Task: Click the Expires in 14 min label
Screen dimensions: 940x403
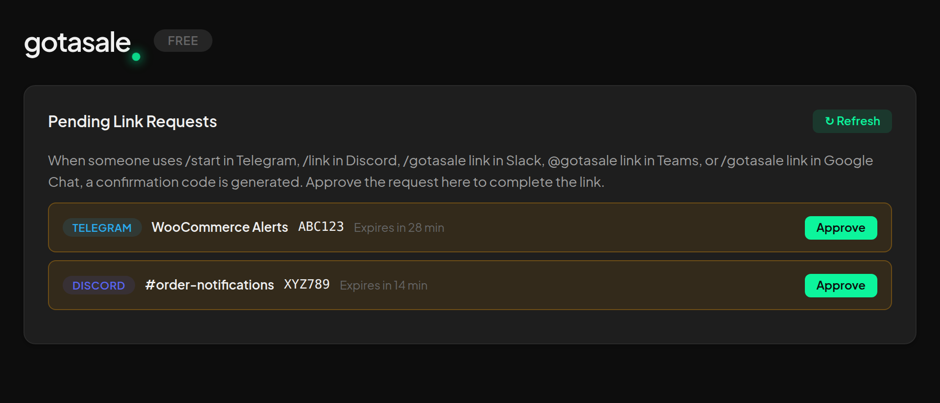Action: 383,285
